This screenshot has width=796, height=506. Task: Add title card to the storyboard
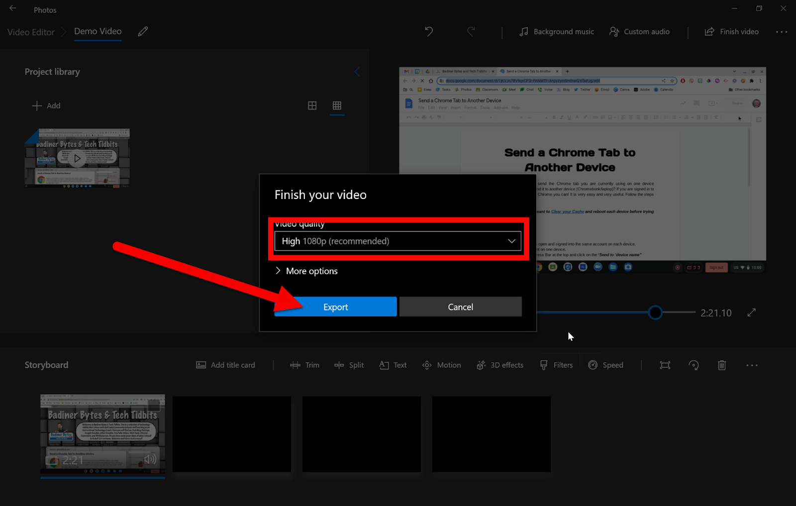coord(225,365)
